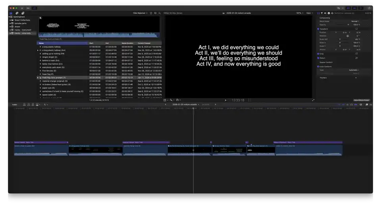Screen dimensions: 381x204
Task: Open the Libraries sidebar icon
Action: pos(11,13)
